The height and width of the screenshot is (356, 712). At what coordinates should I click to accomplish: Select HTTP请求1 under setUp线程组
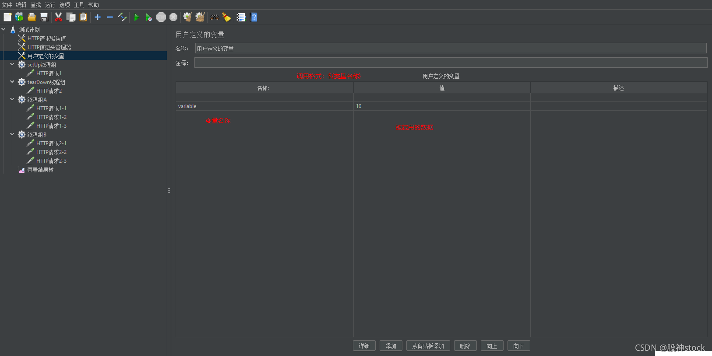[49, 73]
